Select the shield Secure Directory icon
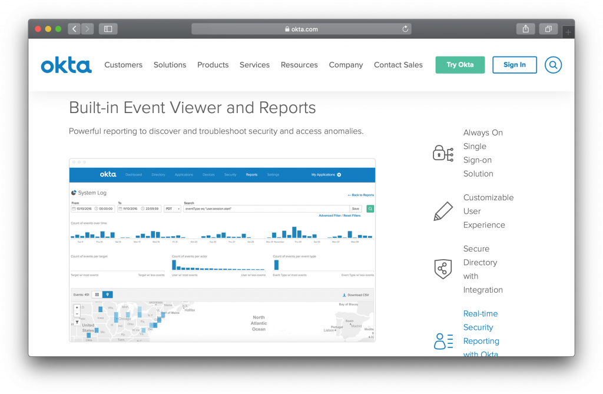The image size is (603, 394). pos(443,269)
